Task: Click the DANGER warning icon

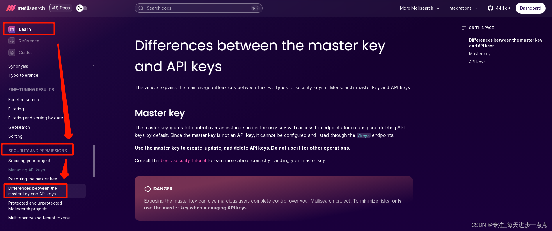Action: [x=148, y=189]
